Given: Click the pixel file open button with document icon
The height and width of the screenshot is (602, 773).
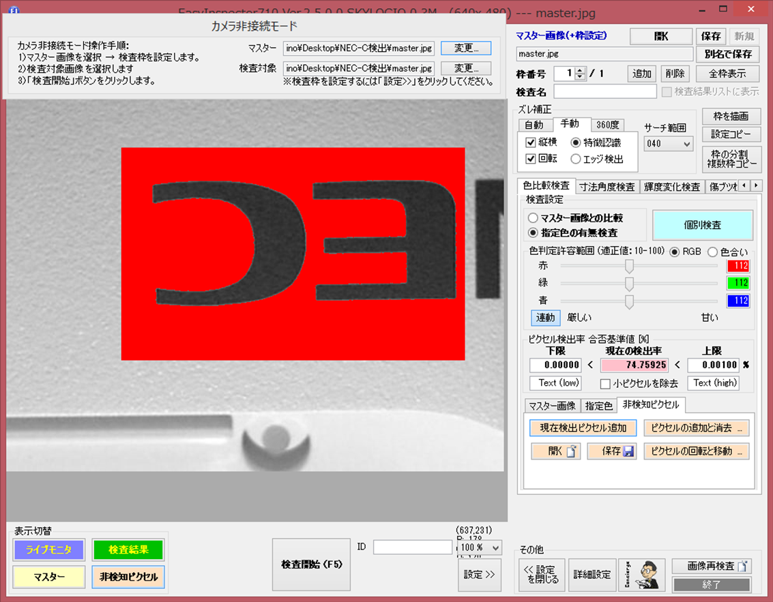Looking at the screenshot, I should (x=555, y=451).
